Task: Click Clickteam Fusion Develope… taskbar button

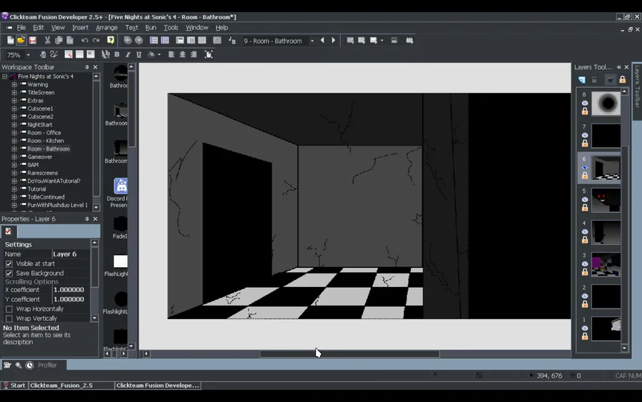Action: pos(158,385)
